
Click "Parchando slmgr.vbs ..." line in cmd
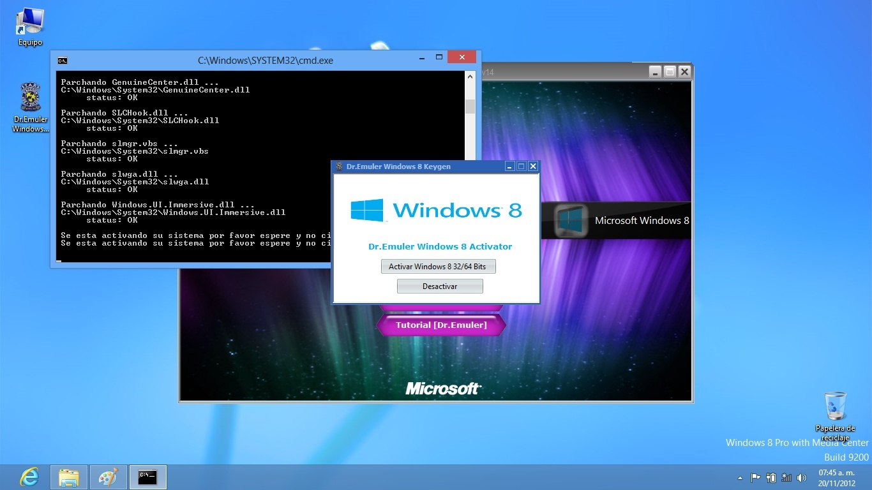click(x=120, y=144)
